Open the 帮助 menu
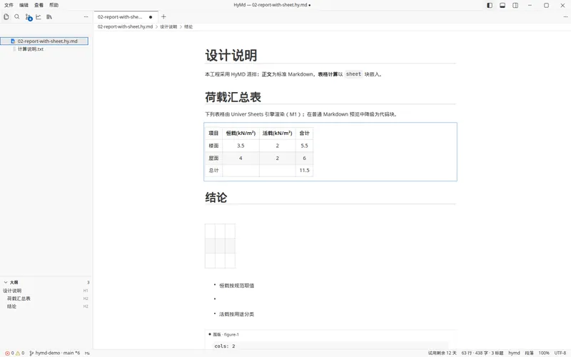 click(54, 5)
